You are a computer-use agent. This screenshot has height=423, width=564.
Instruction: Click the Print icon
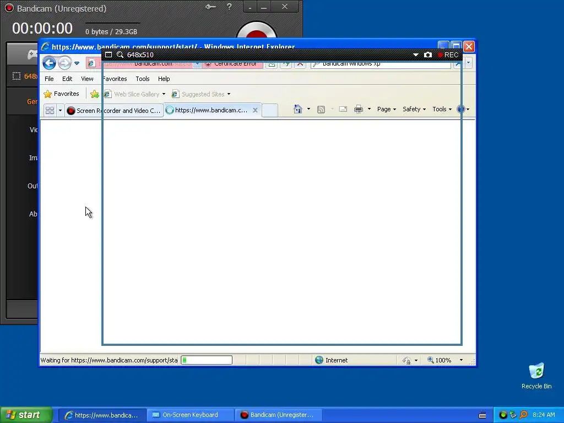(358, 110)
